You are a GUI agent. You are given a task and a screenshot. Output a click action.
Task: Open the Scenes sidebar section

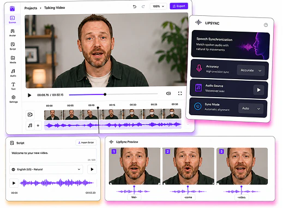13,19
